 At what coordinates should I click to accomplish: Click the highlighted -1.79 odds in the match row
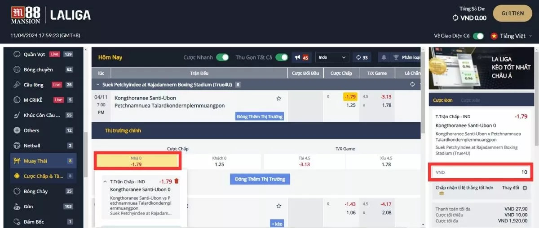click(350, 97)
